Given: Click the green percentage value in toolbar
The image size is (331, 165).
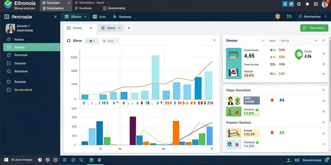Looking at the screenshot, I should (x=289, y=16).
